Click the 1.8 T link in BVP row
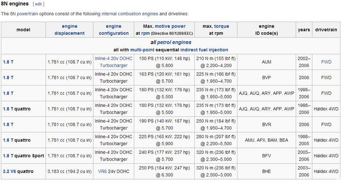The height and width of the screenshot is (186, 363). [8, 77]
